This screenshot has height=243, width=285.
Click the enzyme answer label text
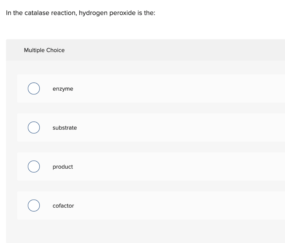point(63,89)
